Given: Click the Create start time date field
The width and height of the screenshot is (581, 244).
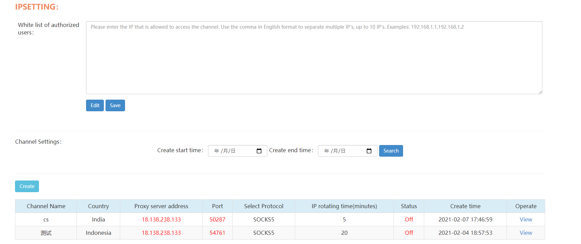Looking at the screenshot, I should pos(232,151).
